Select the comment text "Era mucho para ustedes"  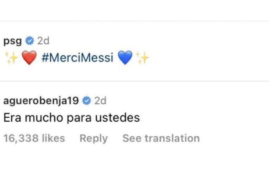click(71, 118)
